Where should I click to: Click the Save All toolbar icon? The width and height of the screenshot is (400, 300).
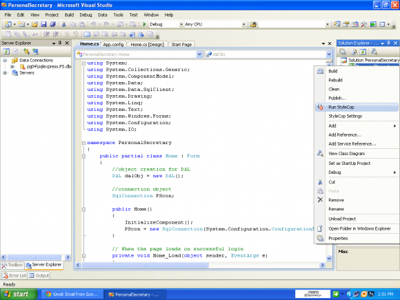pos(52,24)
